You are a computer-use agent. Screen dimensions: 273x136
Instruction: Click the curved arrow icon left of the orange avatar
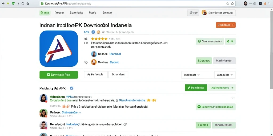pos(86,62)
